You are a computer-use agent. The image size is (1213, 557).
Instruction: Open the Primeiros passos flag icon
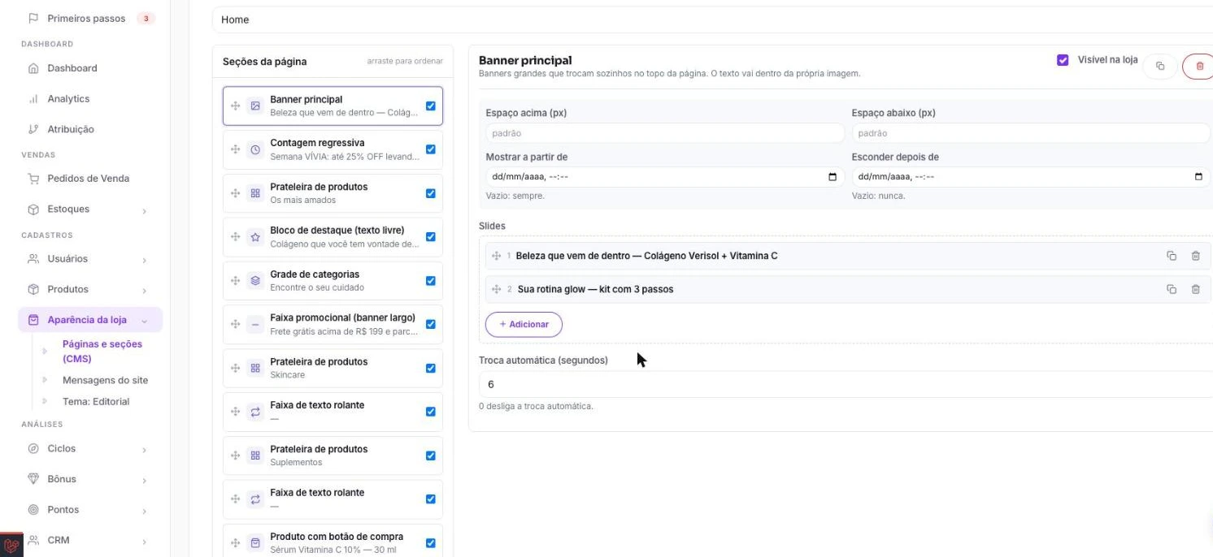(x=33, y=18)
